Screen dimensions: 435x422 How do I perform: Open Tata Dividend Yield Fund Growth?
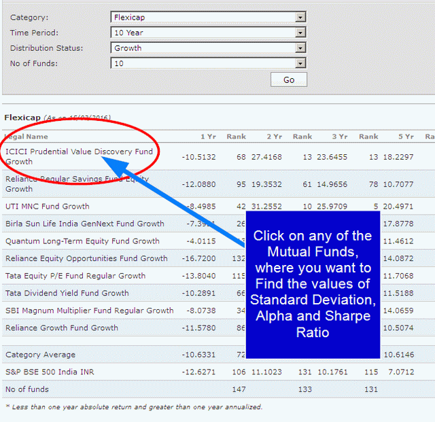pos(67,294)
